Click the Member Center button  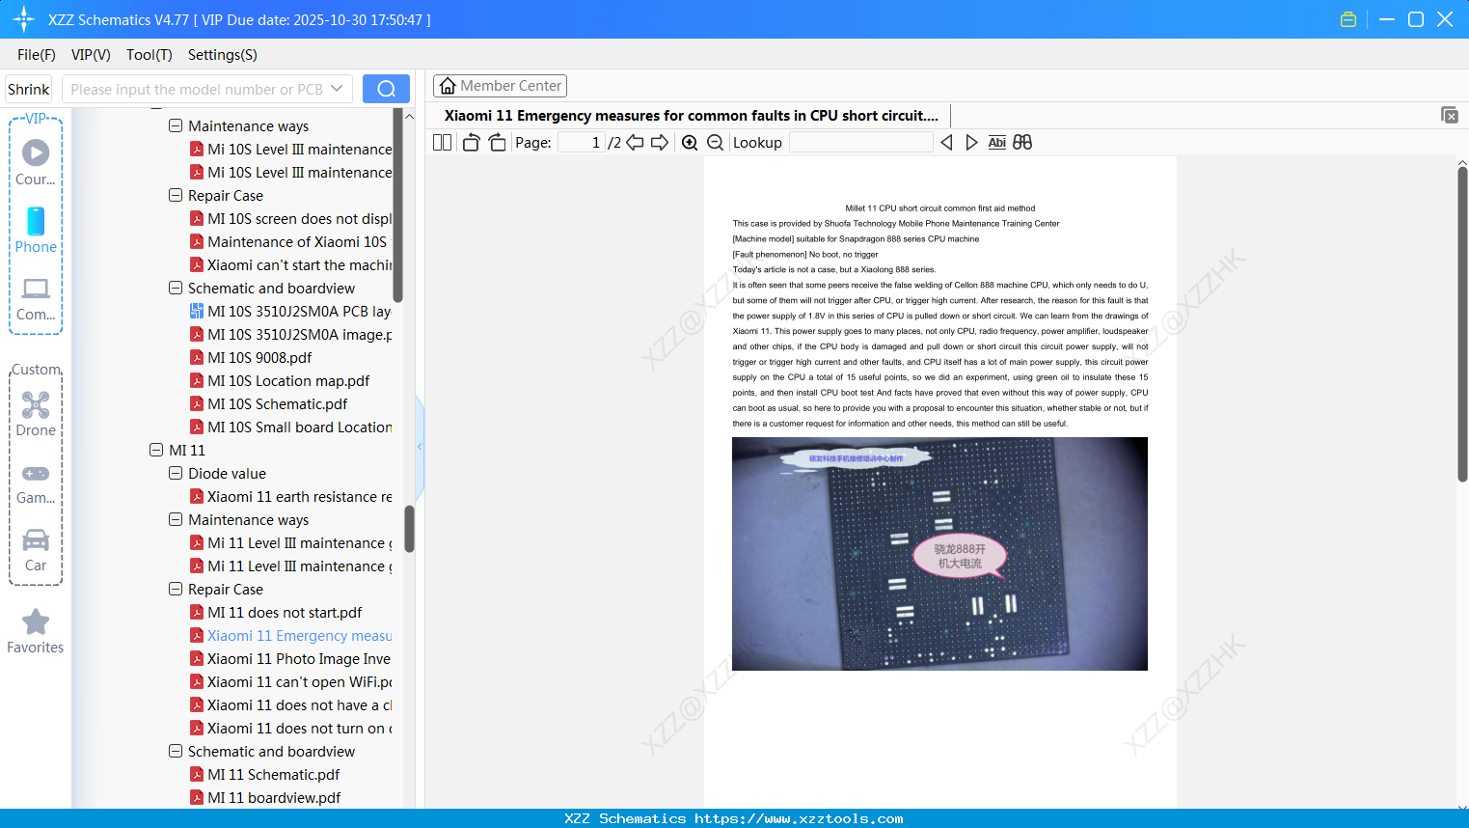[500, 86]
